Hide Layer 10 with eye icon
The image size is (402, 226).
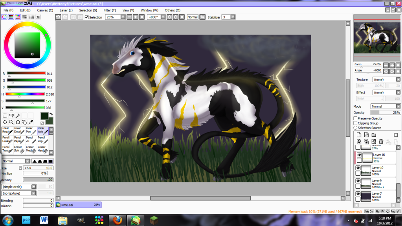(x=358, y=168)
